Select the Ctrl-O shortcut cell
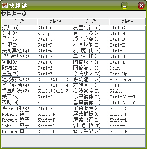147x149 pixels. coord(55,28)
